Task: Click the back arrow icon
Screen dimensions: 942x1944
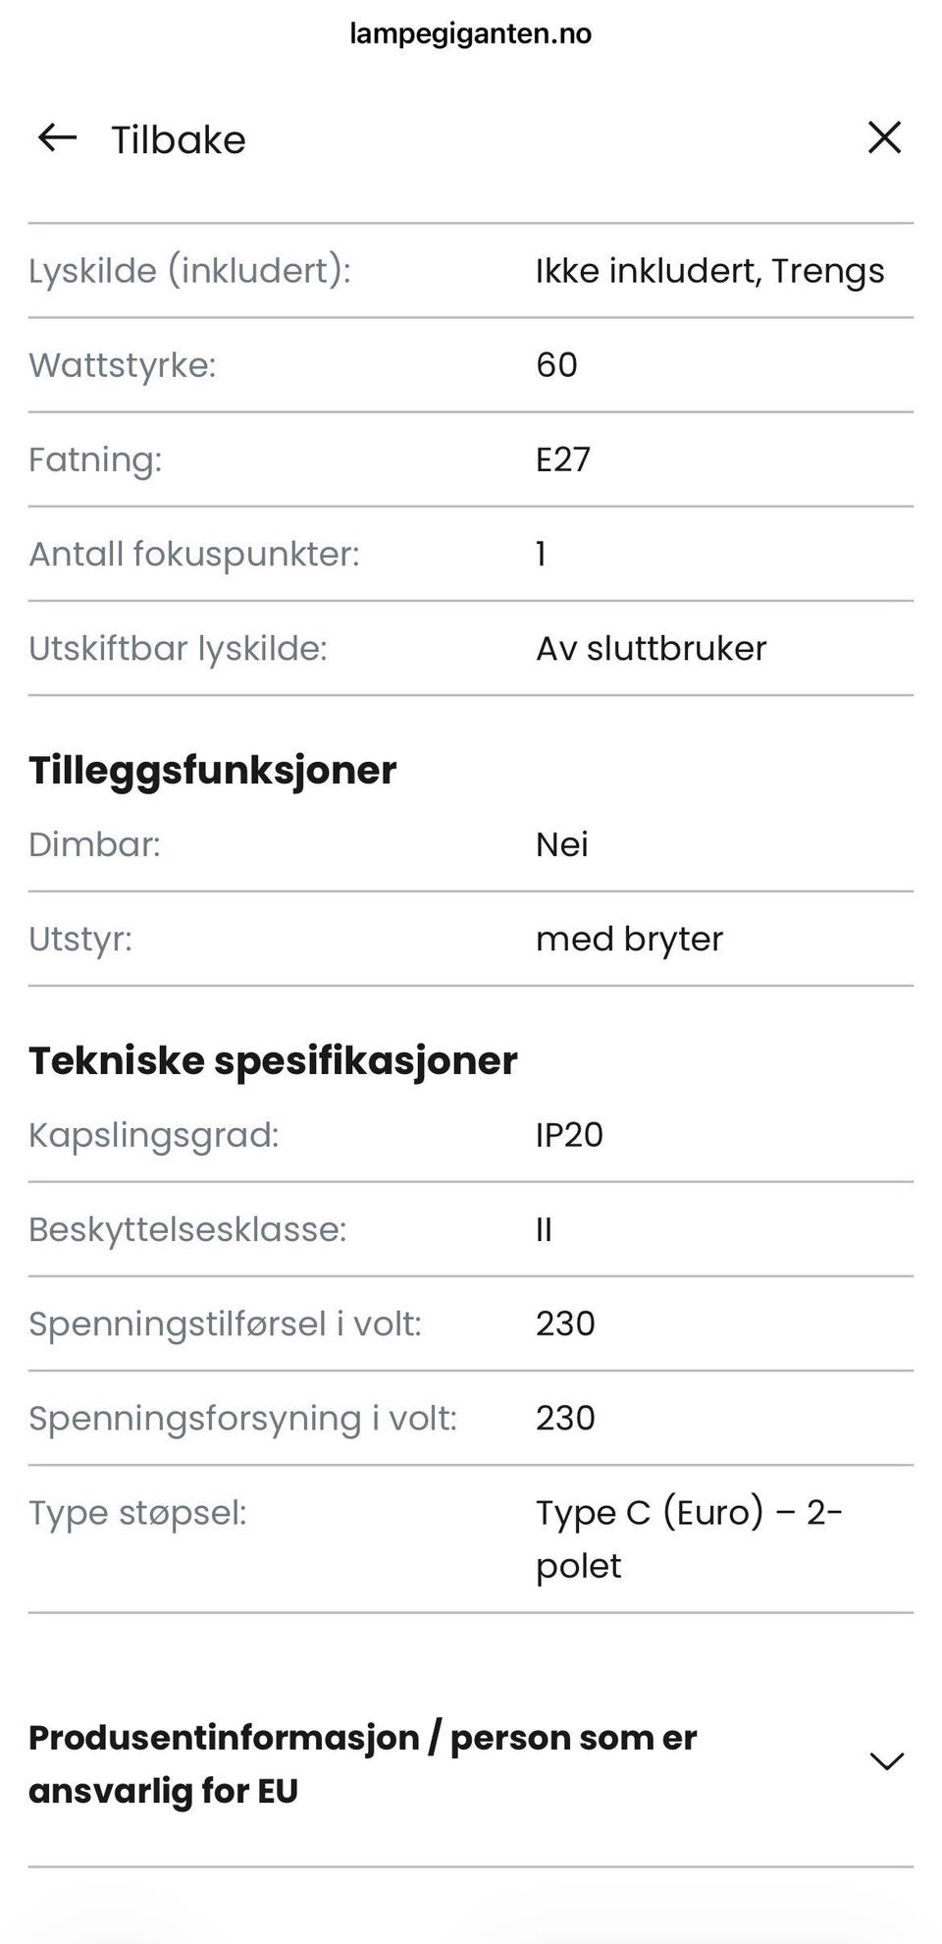Action: tap(57, 138)
